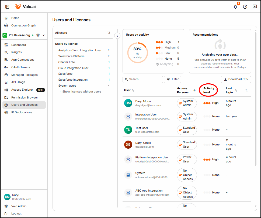Open the Filter button
Screen dimensions: 261x218
pos(172,79)
